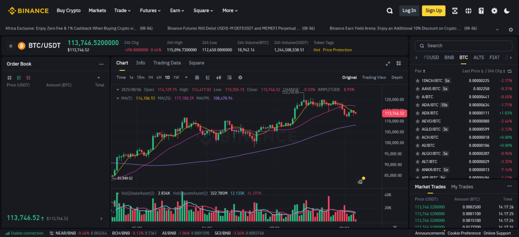Star the ANKR/BTC pair

[418, 170]
